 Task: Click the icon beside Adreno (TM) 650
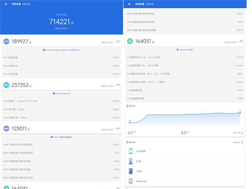coord(54,93)
